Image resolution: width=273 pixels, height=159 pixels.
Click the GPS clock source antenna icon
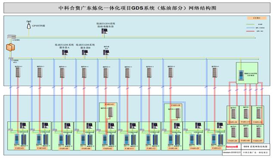[29, 24]
